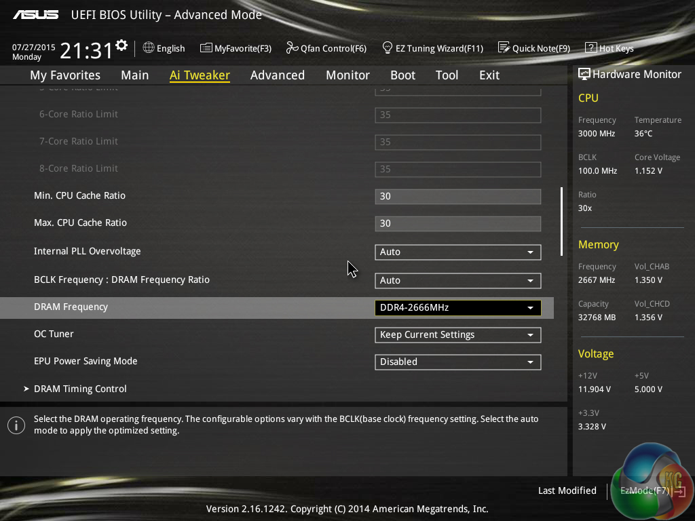Go to the Boot tab

[402, 75]
